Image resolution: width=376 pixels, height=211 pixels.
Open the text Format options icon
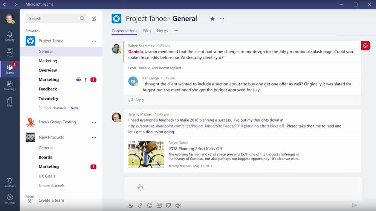tap(131, 205)
